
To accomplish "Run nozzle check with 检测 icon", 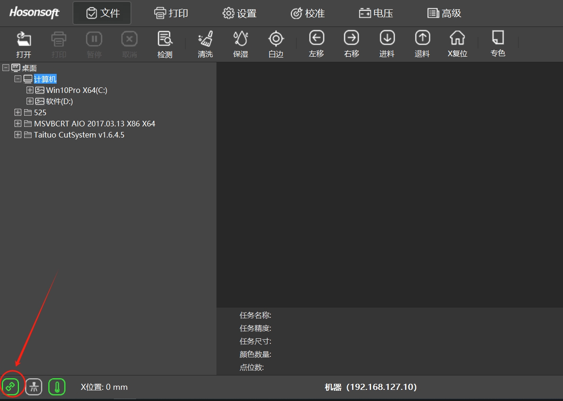I will [x=164, y=39].
